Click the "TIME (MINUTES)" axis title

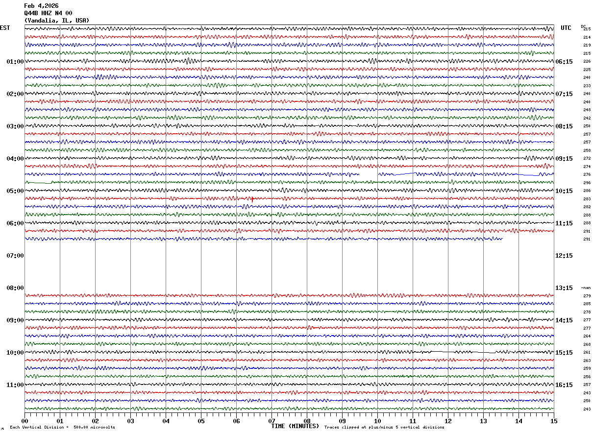pos(295,426)
